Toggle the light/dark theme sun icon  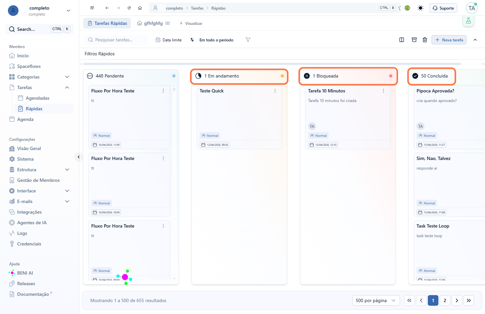click(420, 8)
